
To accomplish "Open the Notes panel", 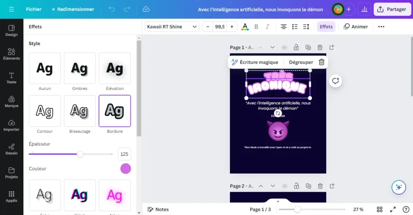I will tap(158, 209).
